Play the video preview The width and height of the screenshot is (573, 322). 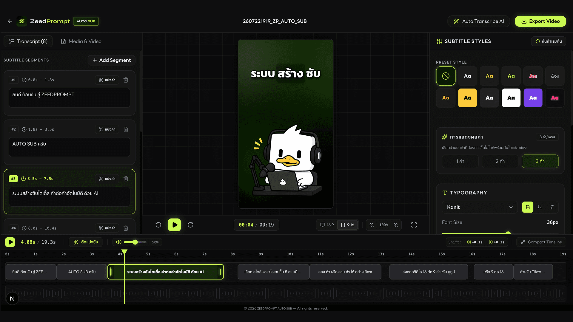pyautogui.click(x=174, y=225)
